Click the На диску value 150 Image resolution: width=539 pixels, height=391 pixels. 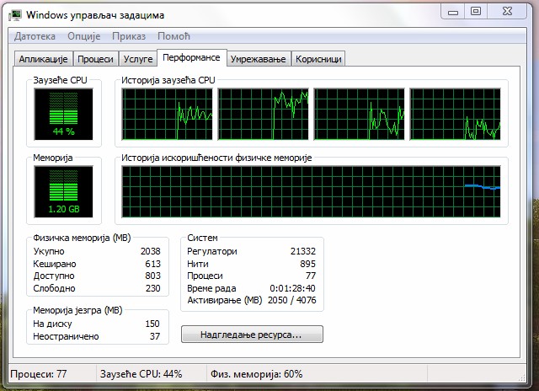click(x=152, y=324)
